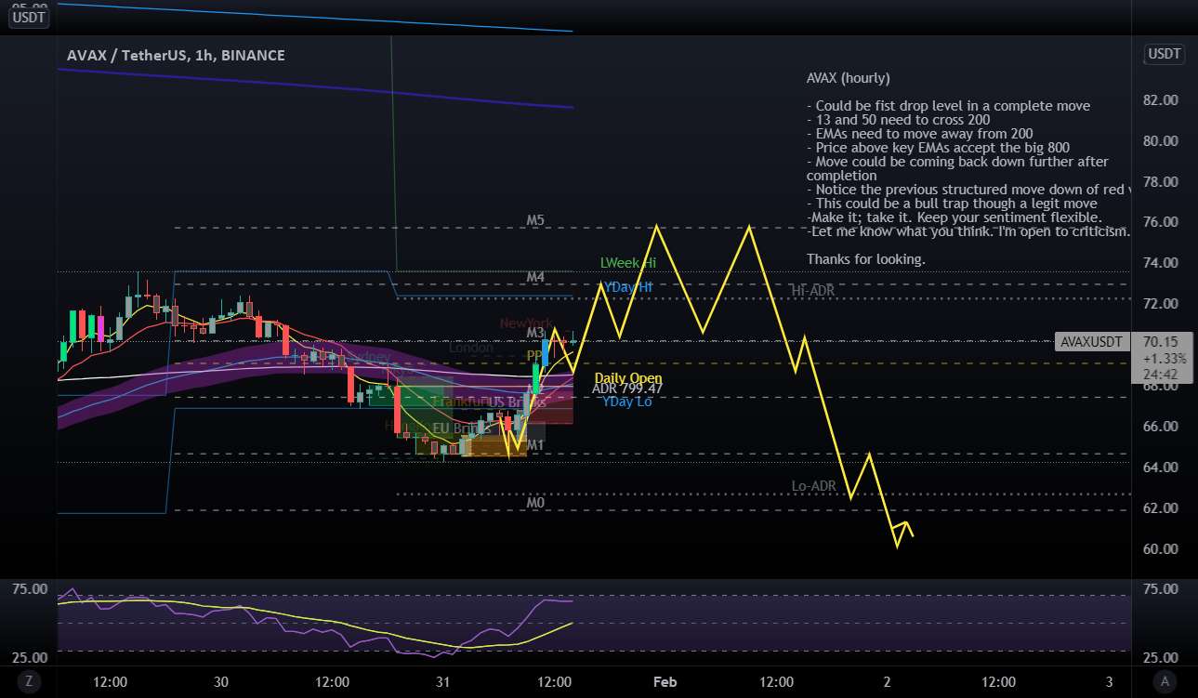1198x698 pixels.
Task: Click the YDay Hi level label
Action: (x=628, y=287)
